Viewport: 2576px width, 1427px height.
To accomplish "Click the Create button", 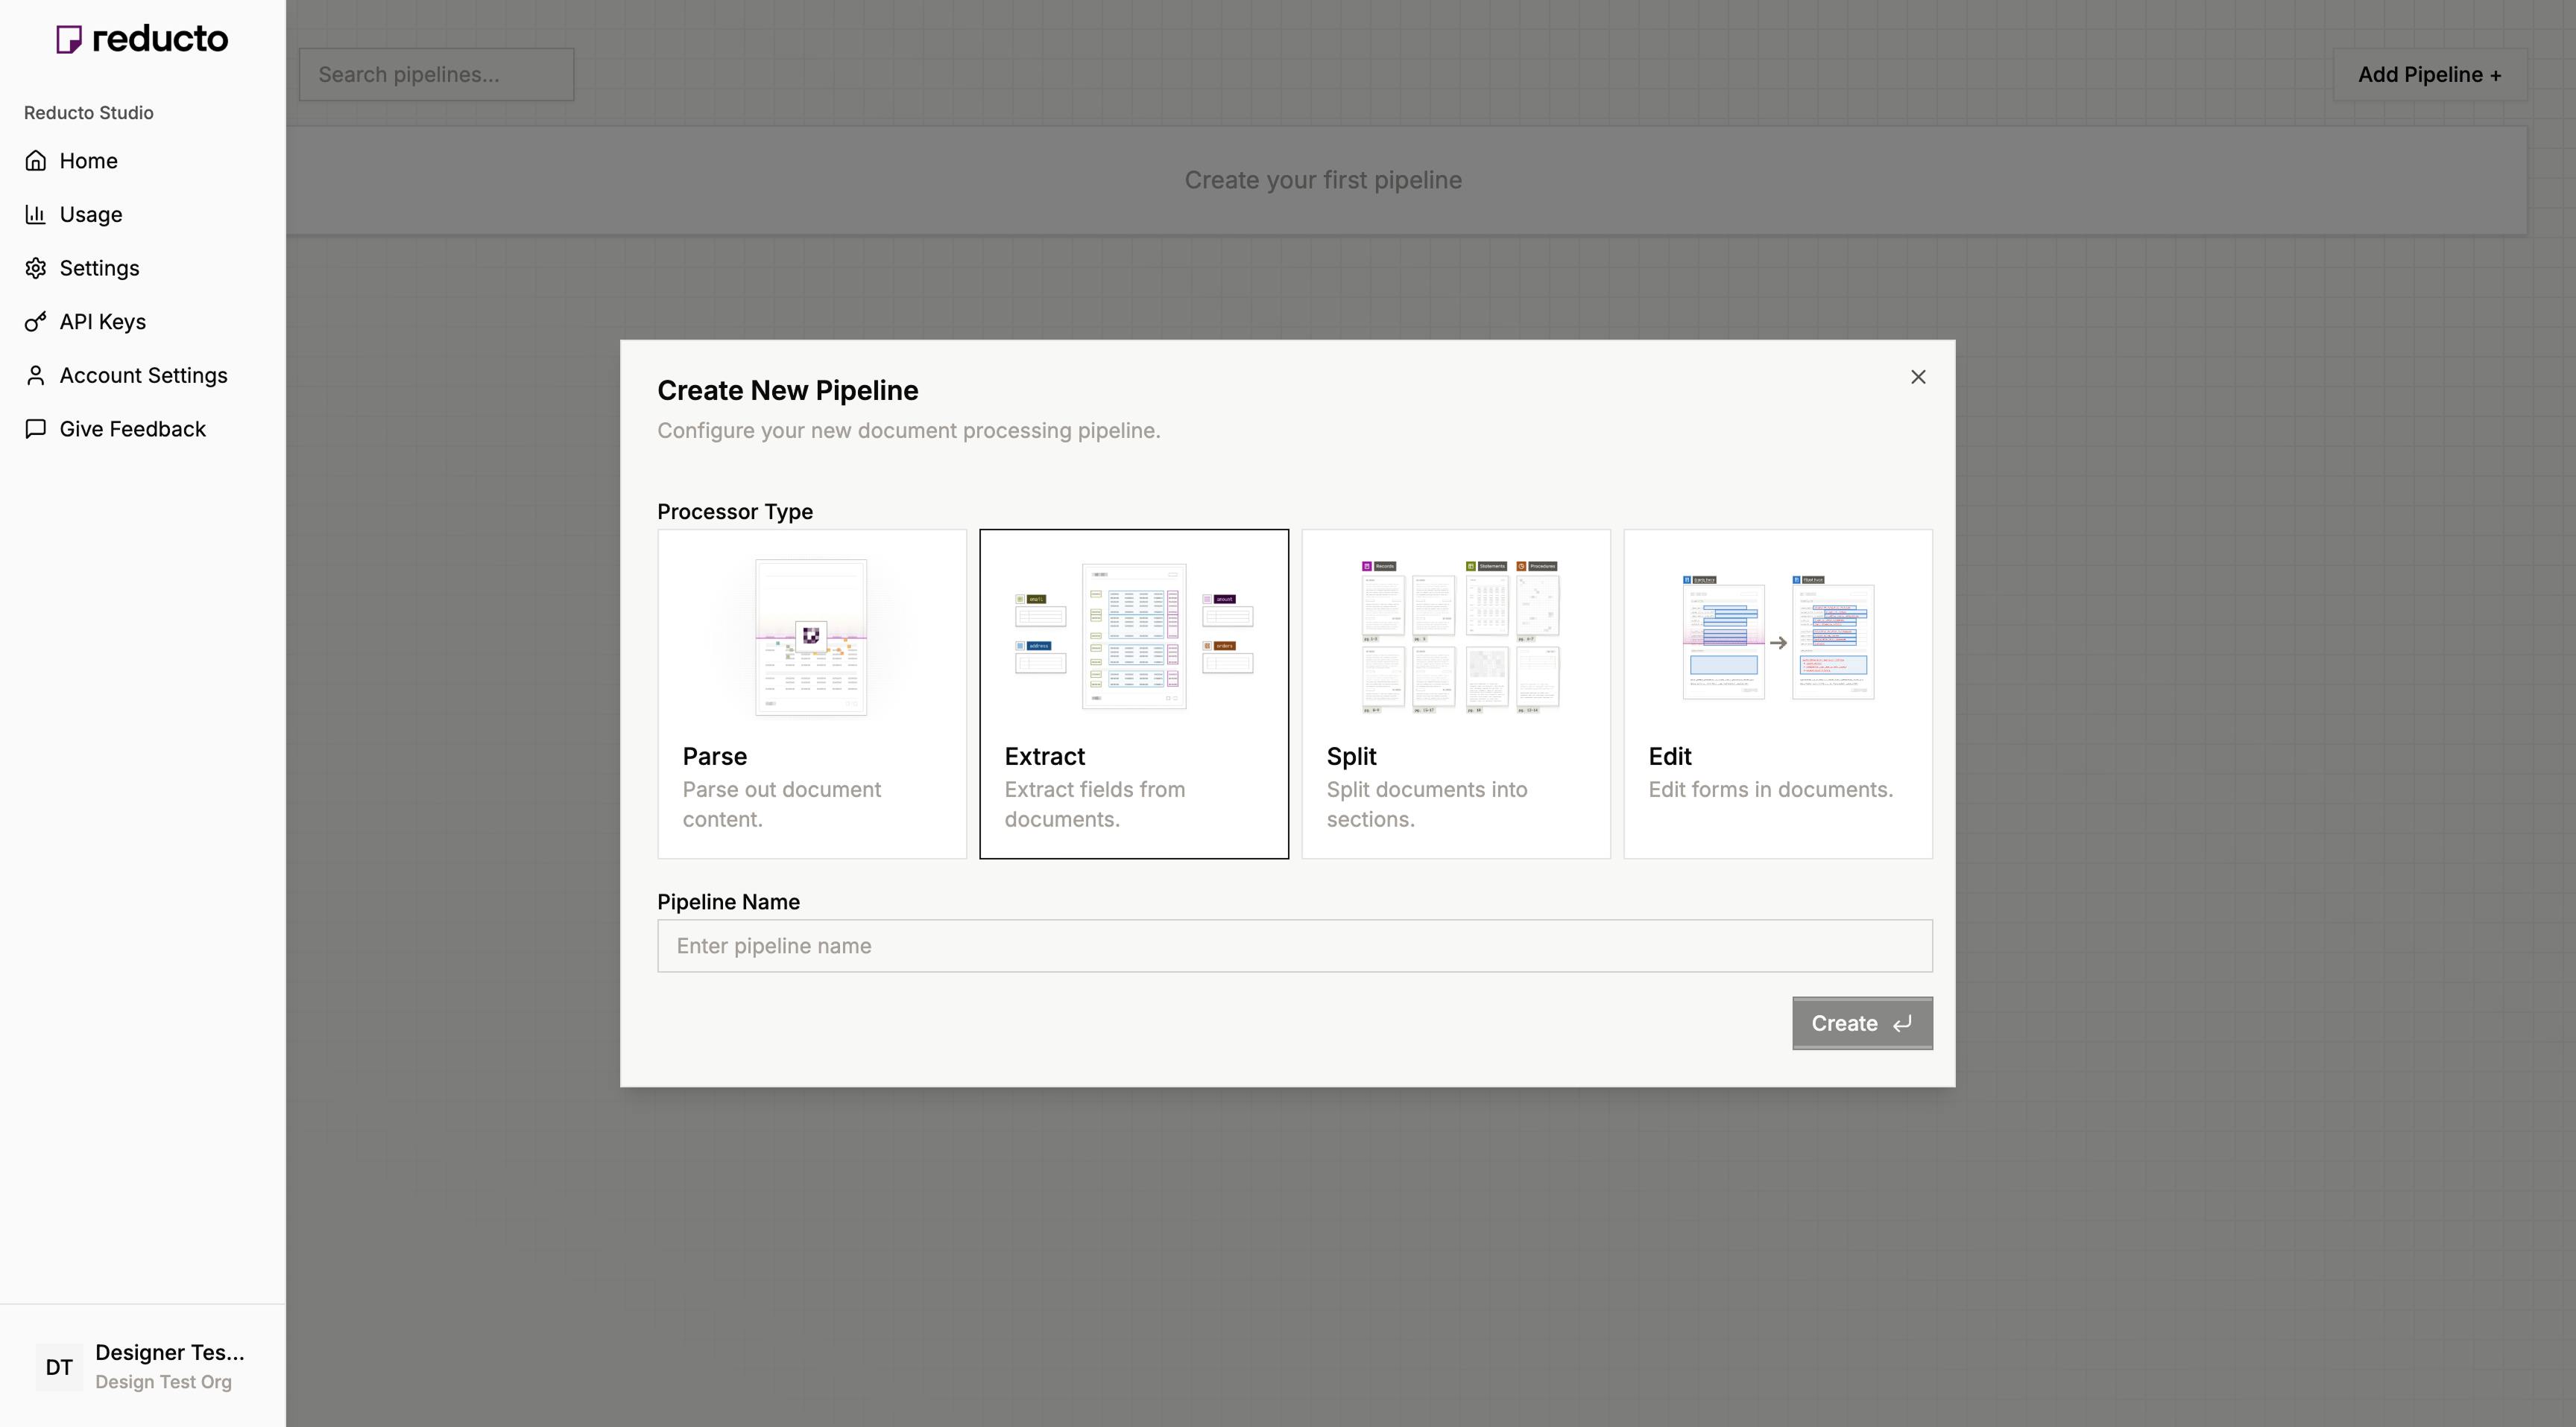I will pyautogui.click(x=1862, y=1023).
